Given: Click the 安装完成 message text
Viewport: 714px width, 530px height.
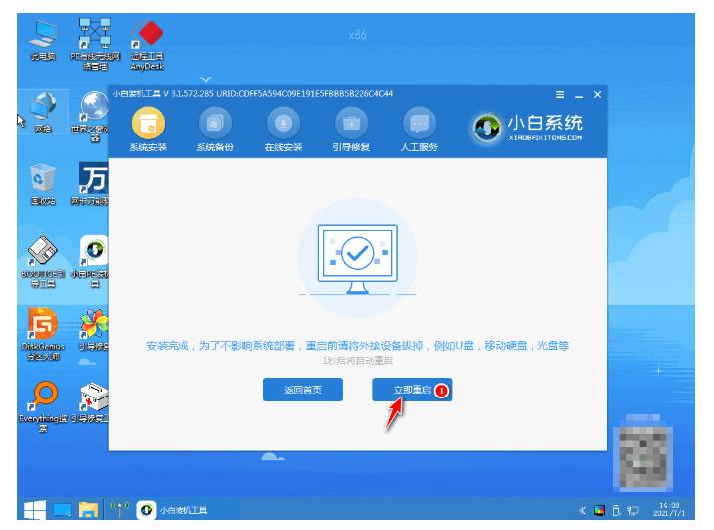Looking at the screenshot, I should tap(357, 346).
